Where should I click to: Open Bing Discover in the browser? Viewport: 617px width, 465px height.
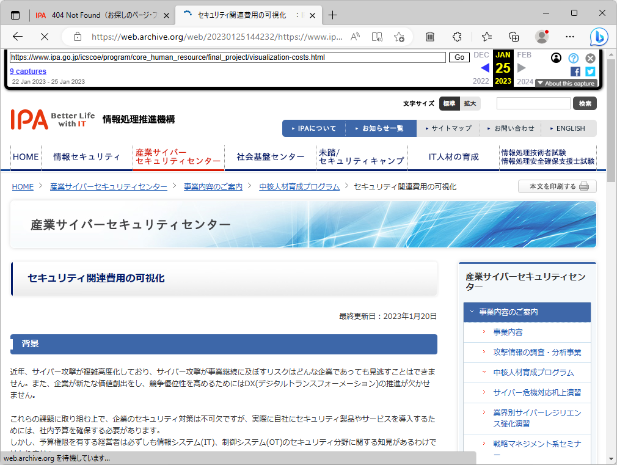[x=599, y=37]
